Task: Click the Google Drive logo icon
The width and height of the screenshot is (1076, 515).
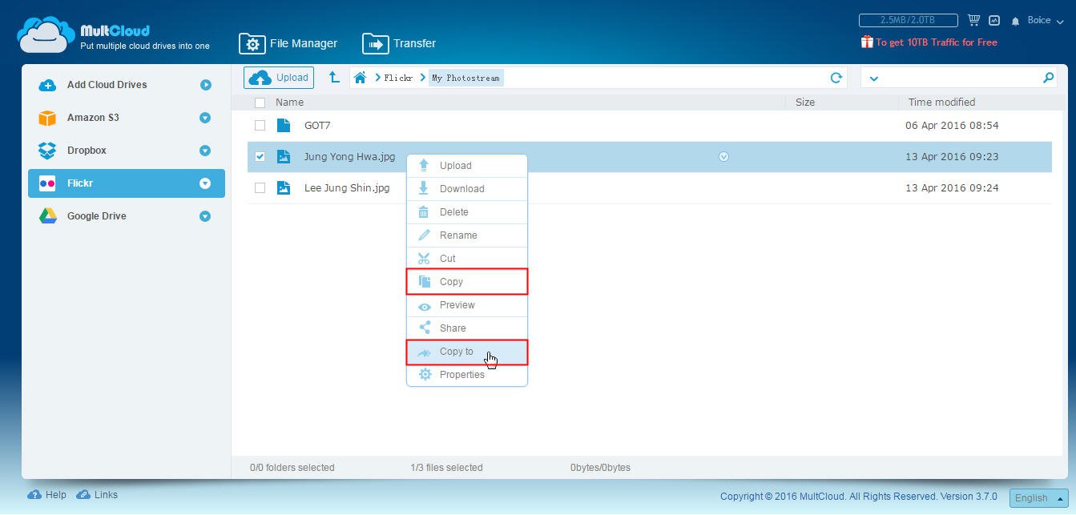Action: [x=47, y=216]
